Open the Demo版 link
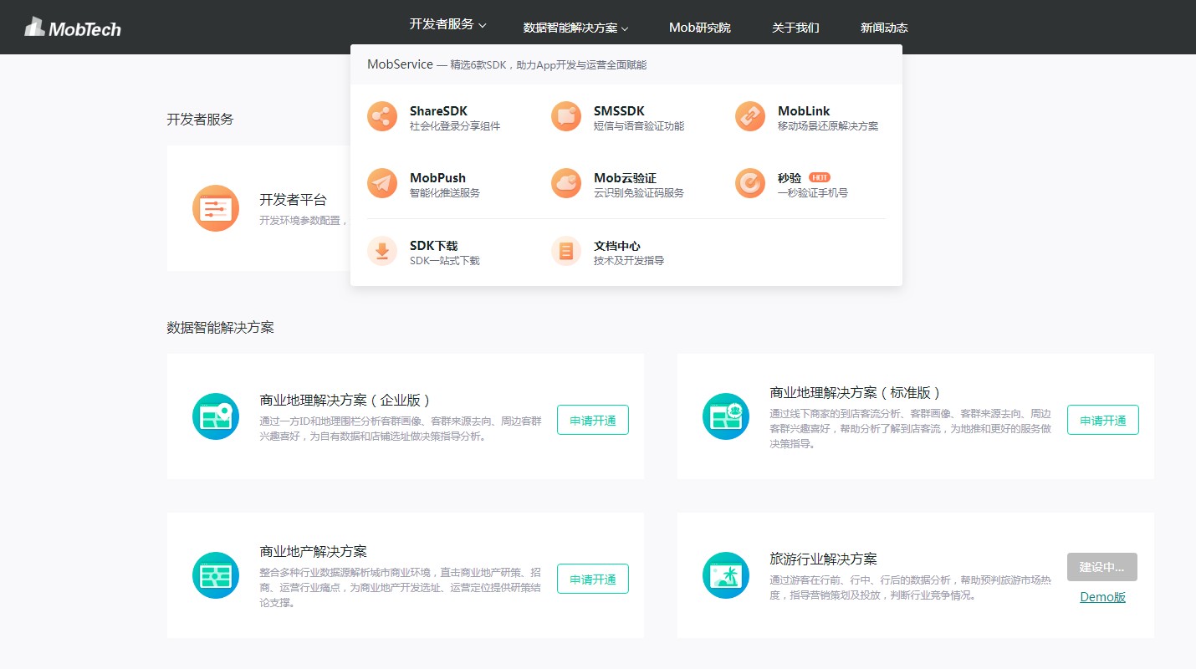 pos(1102,597)
